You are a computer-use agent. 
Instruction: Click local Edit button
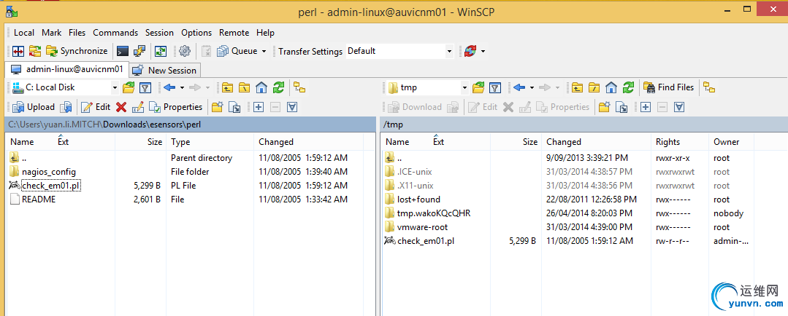(x=96, y=107)
